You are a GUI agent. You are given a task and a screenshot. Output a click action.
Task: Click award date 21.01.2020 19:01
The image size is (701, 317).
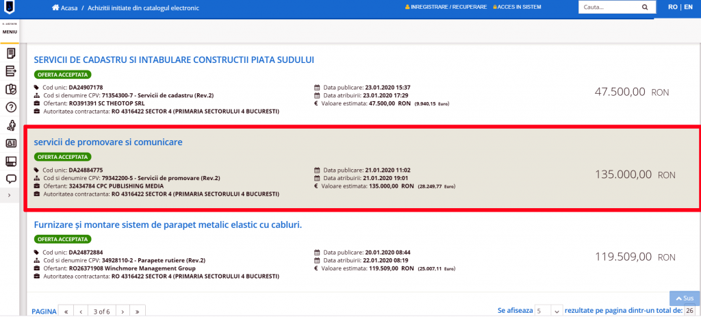385,178
